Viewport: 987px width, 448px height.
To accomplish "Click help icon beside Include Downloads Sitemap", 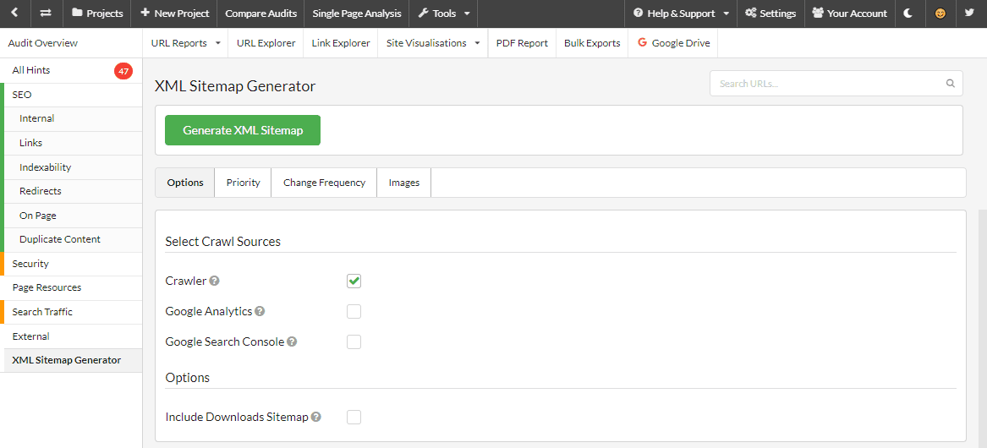I will [316, 417].
